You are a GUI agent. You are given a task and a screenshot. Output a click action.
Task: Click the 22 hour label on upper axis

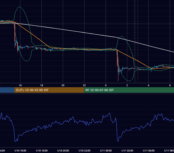coord(84,85)
